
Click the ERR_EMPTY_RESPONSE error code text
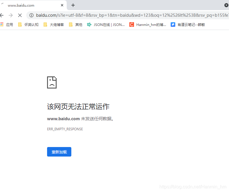coord(65,129)
